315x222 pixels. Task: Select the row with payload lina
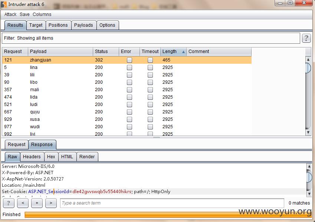click(x=127, y=67)
